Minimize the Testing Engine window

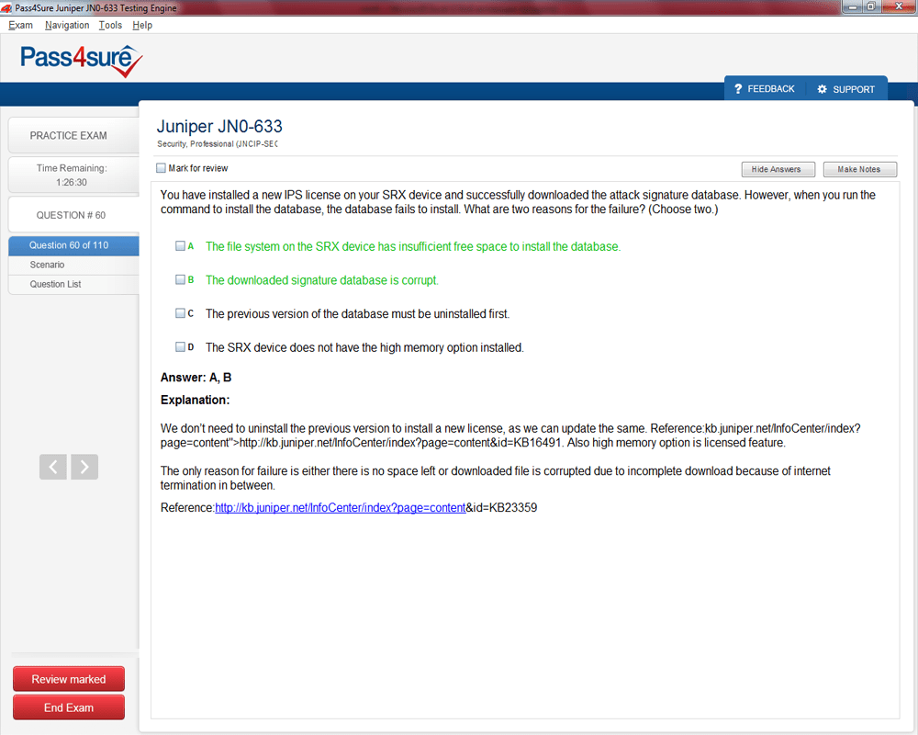coord(853,6)
